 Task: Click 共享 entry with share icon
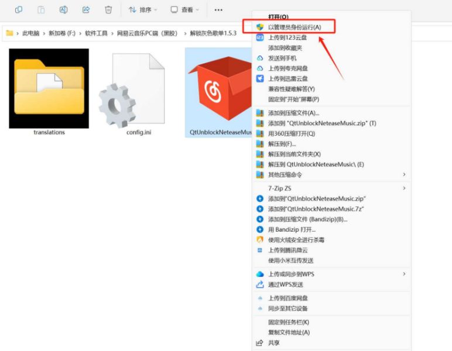pos(331,343)
